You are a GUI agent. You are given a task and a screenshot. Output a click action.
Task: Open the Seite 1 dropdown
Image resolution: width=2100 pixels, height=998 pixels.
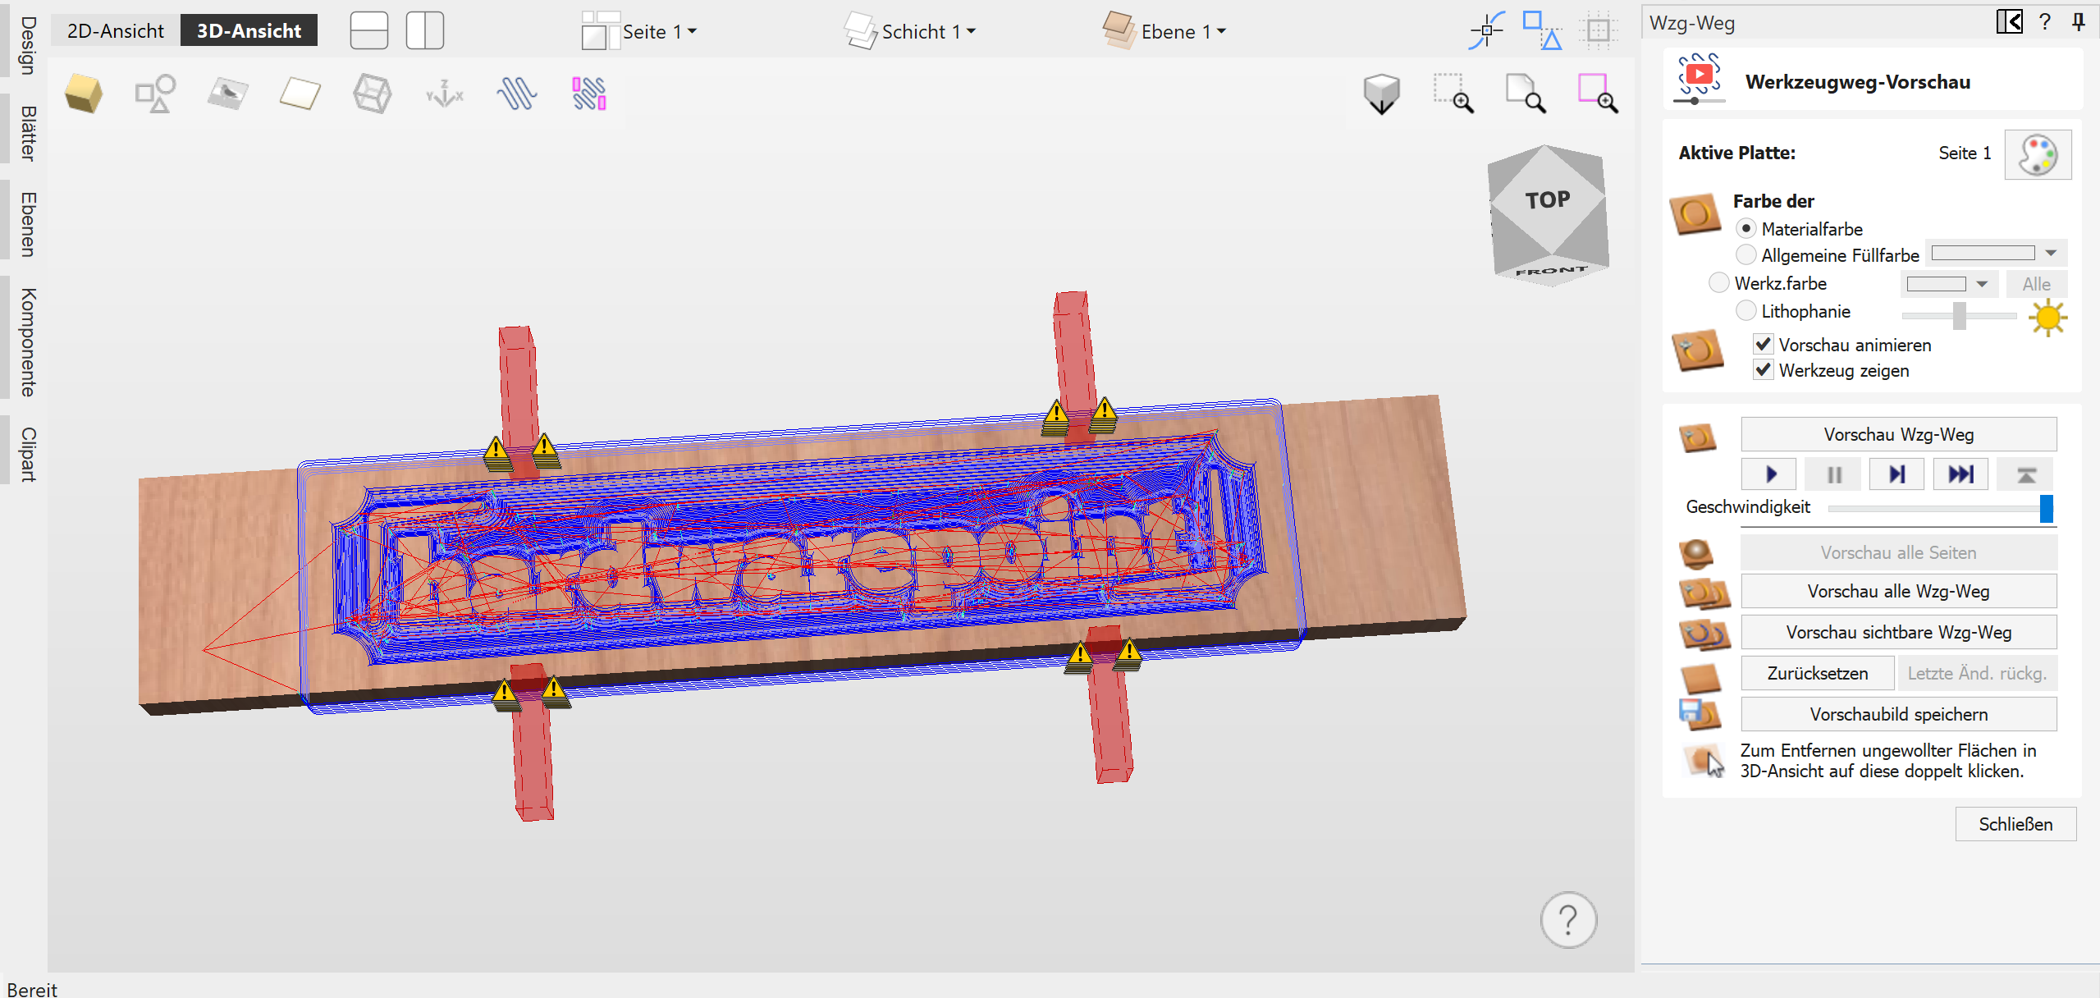pyautogui.click(x=640, y=31)
